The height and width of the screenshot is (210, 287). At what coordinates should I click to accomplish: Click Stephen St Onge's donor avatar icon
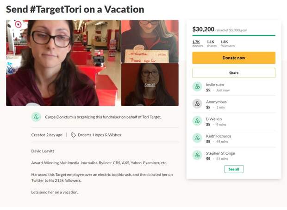click(197, 155)
